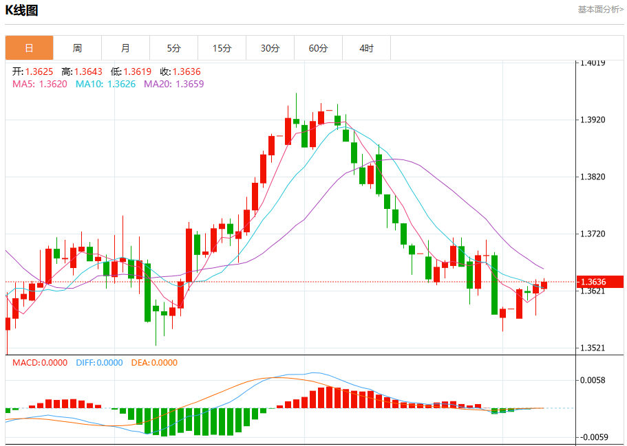Click the MACD value label

[x=40, y=363]
